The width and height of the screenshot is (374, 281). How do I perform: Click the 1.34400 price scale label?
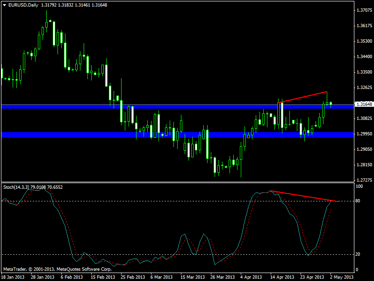364,57
